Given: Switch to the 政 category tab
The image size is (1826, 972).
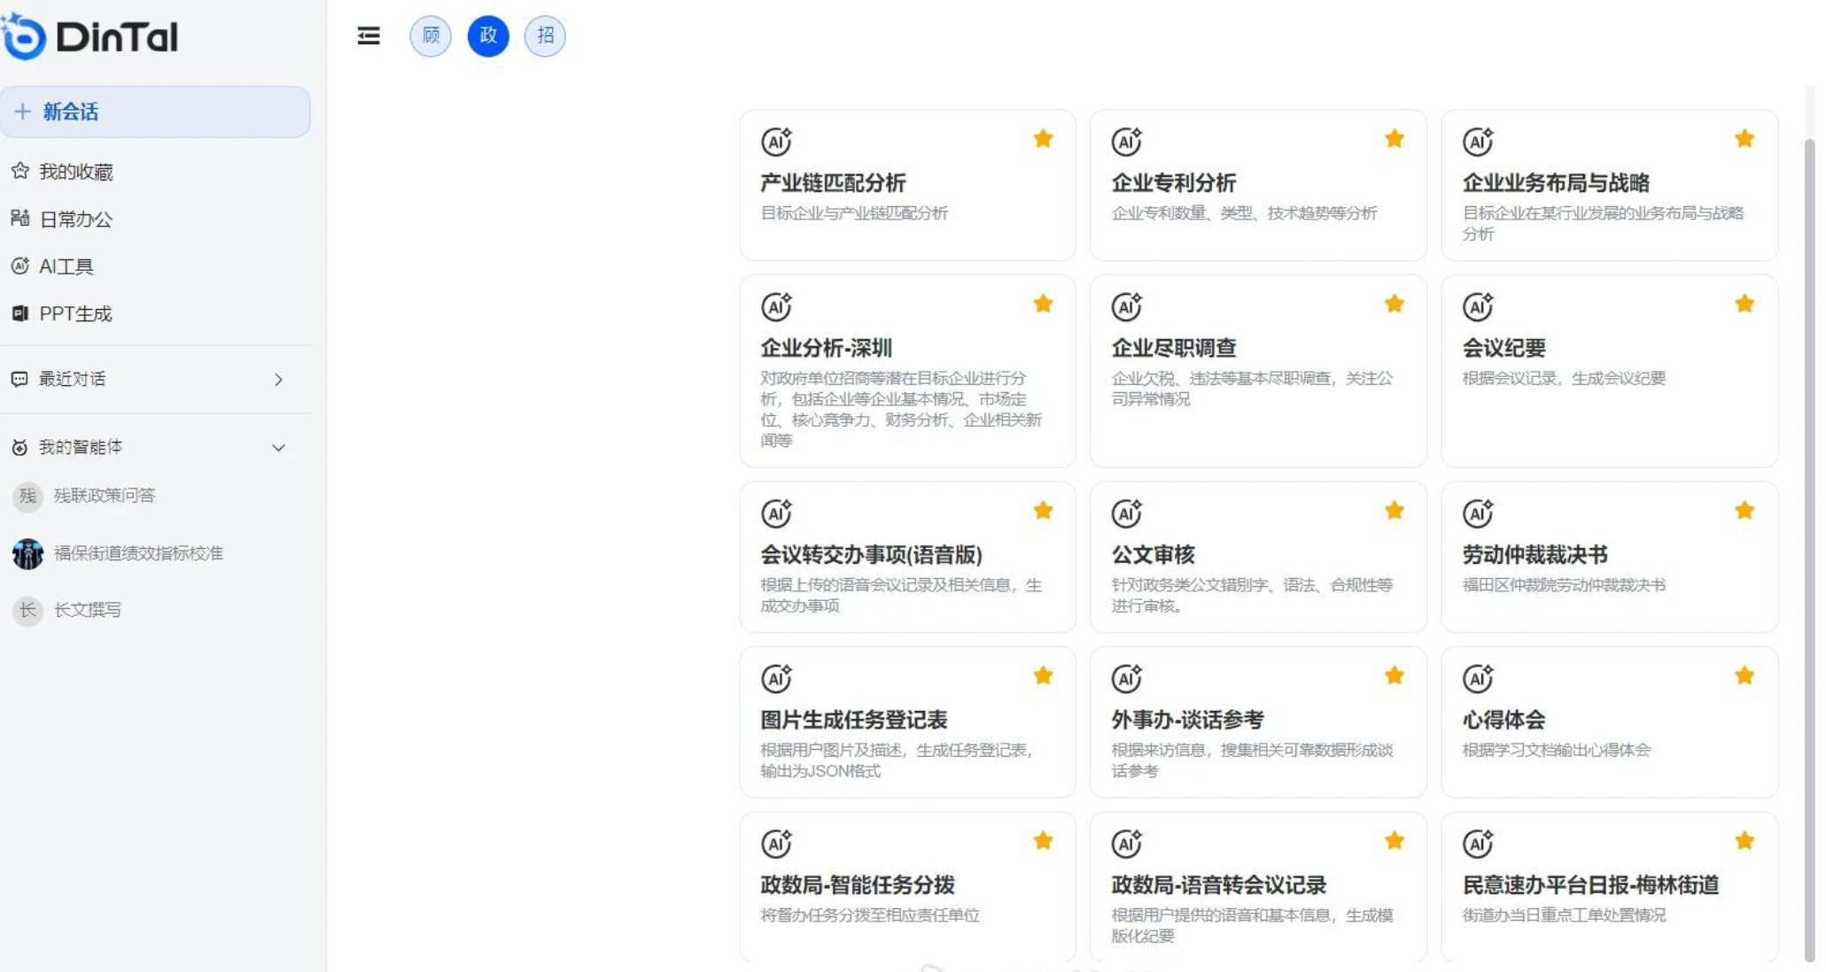Looking at the screenshot, I should click(x=488, y=36).
